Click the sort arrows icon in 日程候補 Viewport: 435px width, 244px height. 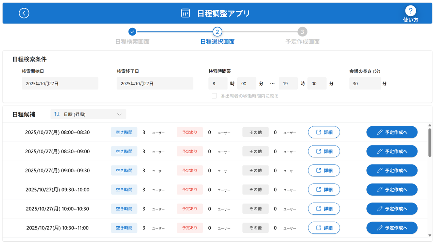point(57,114)
